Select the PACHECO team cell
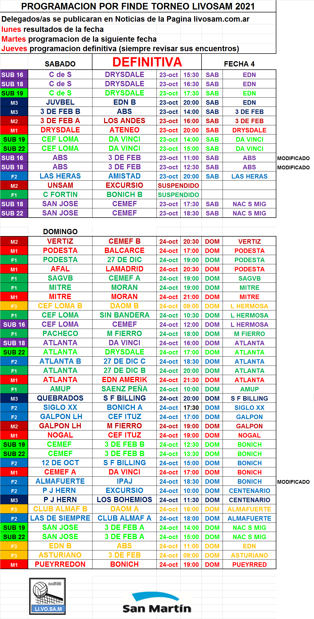This screenshot has height=619, width=314. [60, 334]
